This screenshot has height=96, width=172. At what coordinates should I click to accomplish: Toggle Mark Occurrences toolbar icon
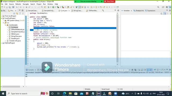pos(80,7)
